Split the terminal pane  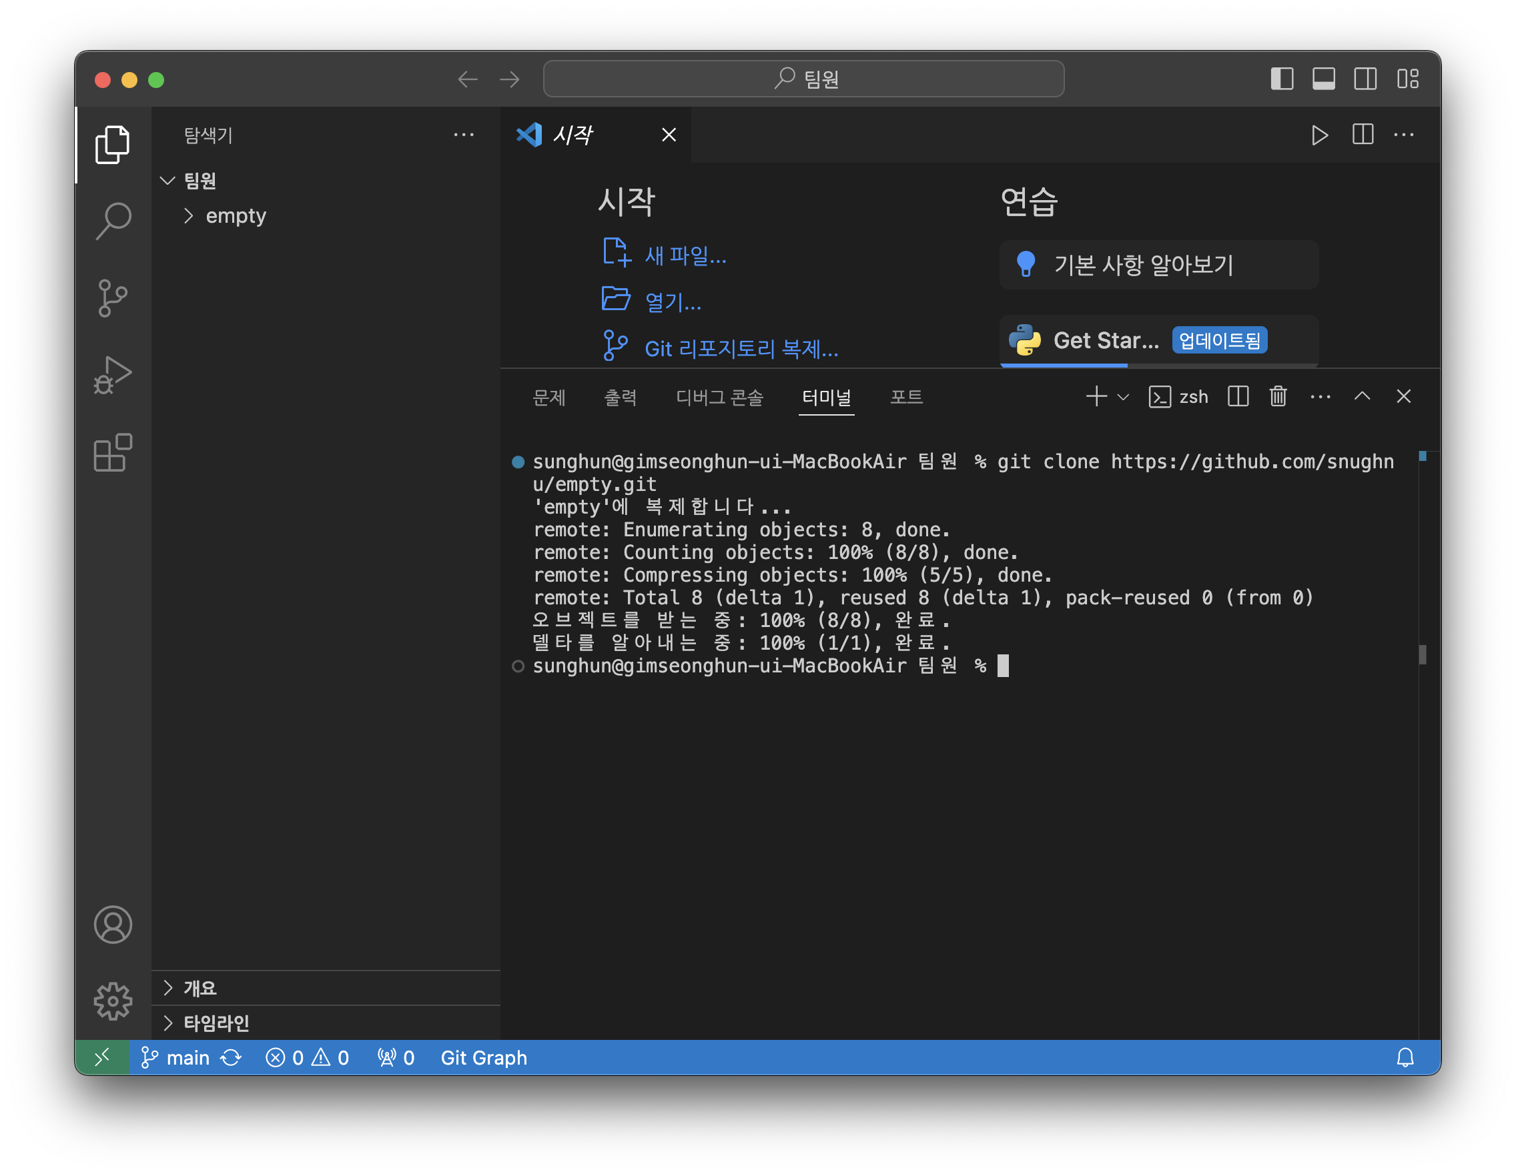[x=1238, y=397]
